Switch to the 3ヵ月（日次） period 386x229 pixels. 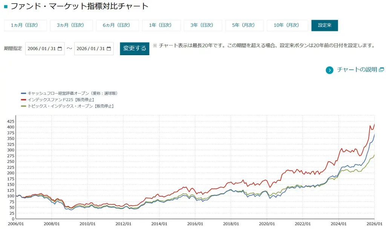click(71, 25)
